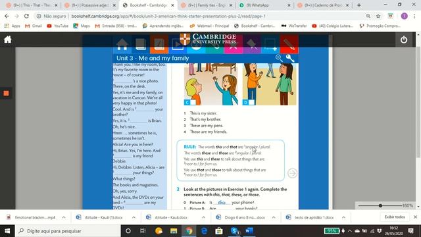Show hidden system tray icons

[x=349, y=231]
